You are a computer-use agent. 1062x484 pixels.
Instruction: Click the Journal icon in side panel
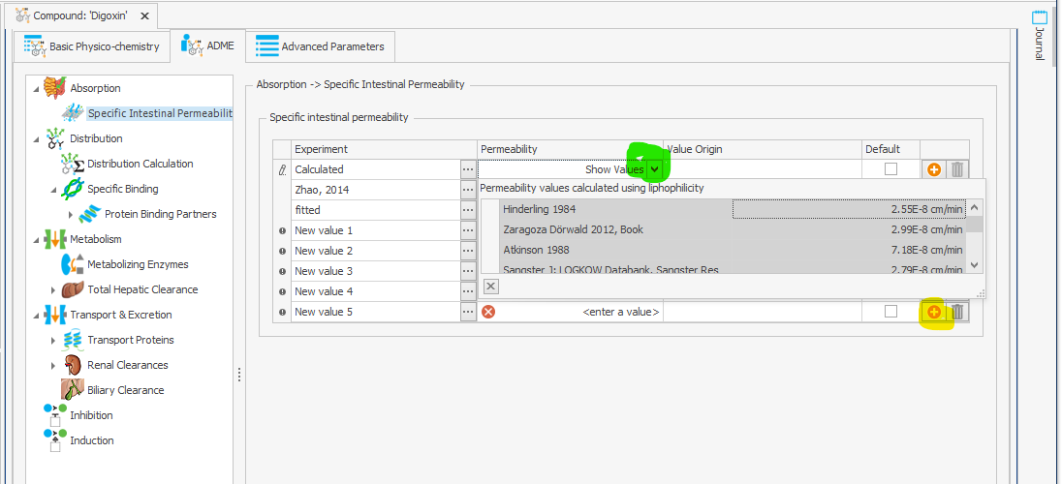1040,16
